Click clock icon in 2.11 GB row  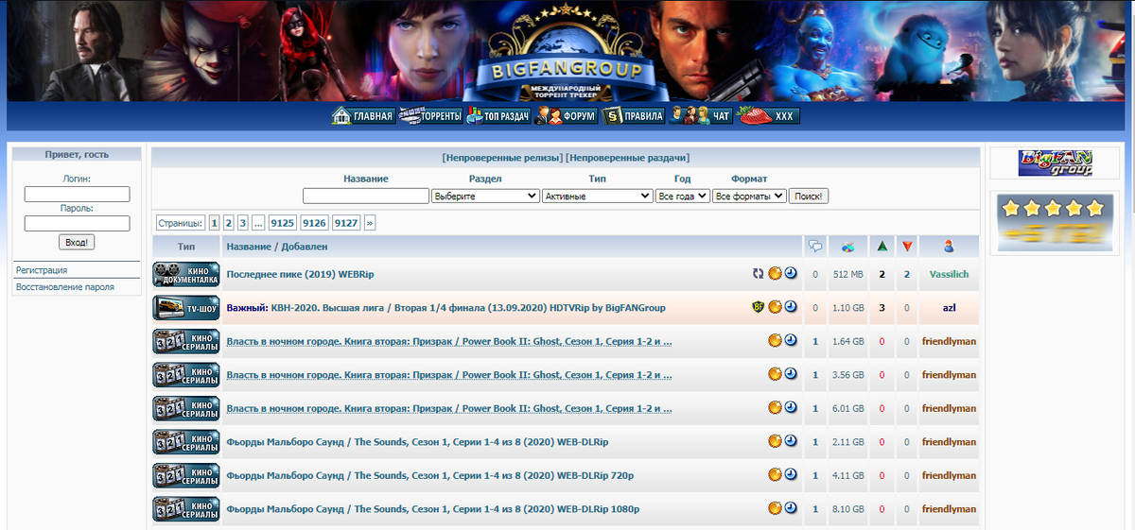tap(791, 441)
